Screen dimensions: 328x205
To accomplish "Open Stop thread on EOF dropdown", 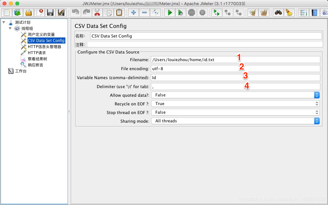I will [235, 112].
